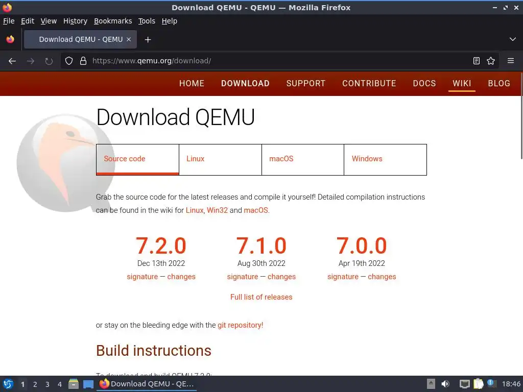
Task: Download version 7.2.0 source
Action: click(161, 246)
